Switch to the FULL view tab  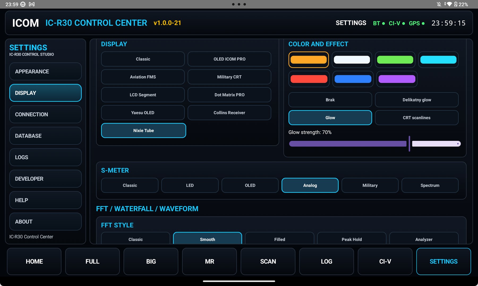pyautogui.click(x=92, y=261)
